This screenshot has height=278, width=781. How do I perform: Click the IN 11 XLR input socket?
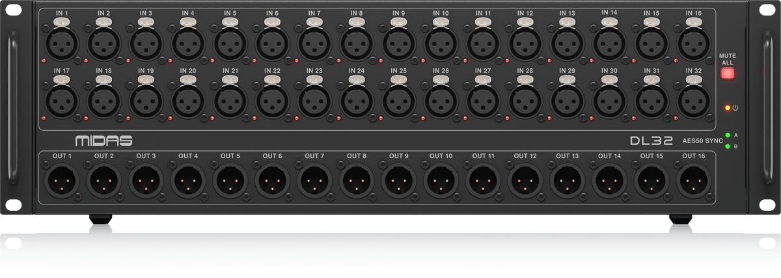(483, 43)
